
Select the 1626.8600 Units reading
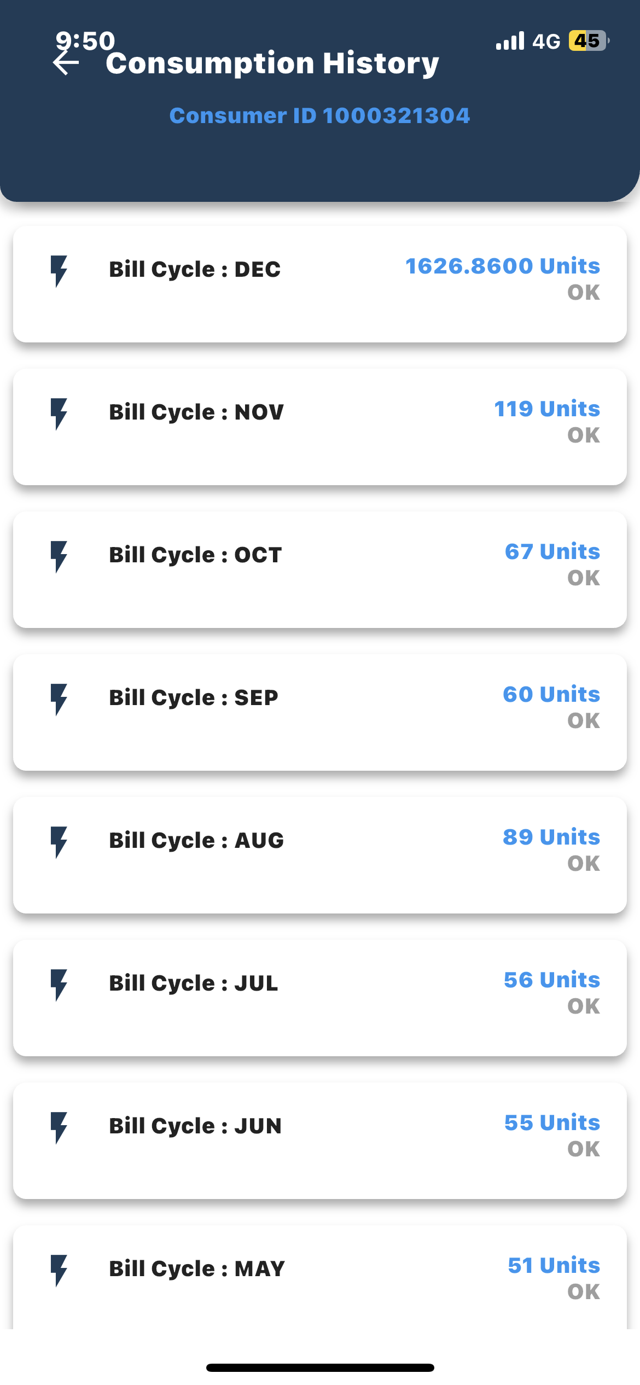pos(502,266)
